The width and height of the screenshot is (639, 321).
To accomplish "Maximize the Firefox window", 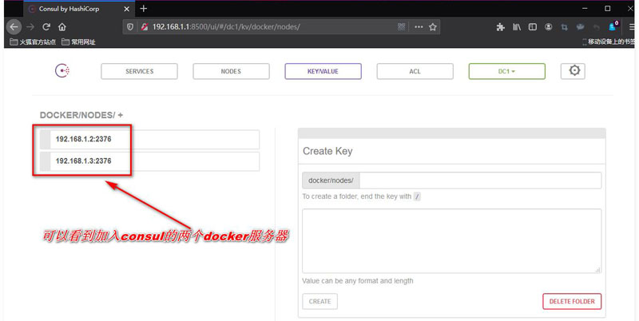I will pyautogui.click(x=608, y=9).
